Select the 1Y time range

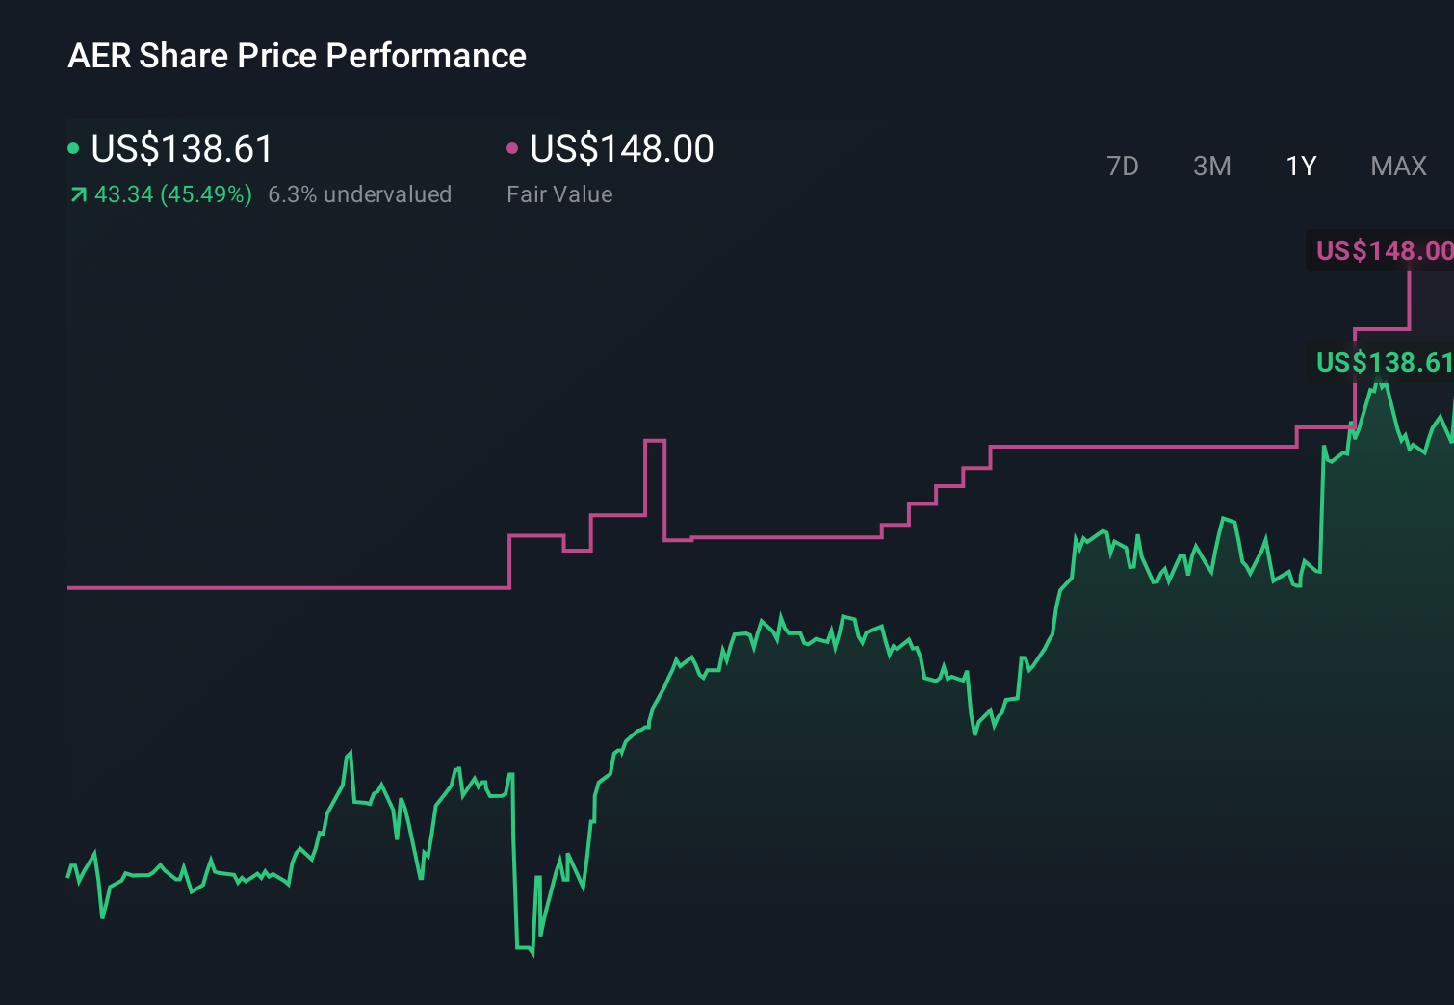[x=1301, y=167]
